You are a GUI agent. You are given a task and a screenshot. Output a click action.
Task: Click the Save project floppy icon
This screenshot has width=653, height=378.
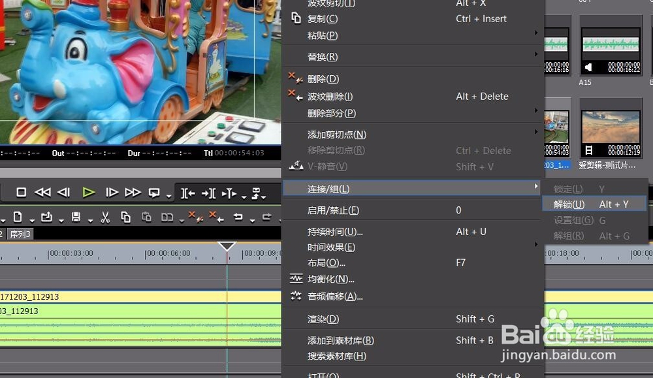[76, 217]
